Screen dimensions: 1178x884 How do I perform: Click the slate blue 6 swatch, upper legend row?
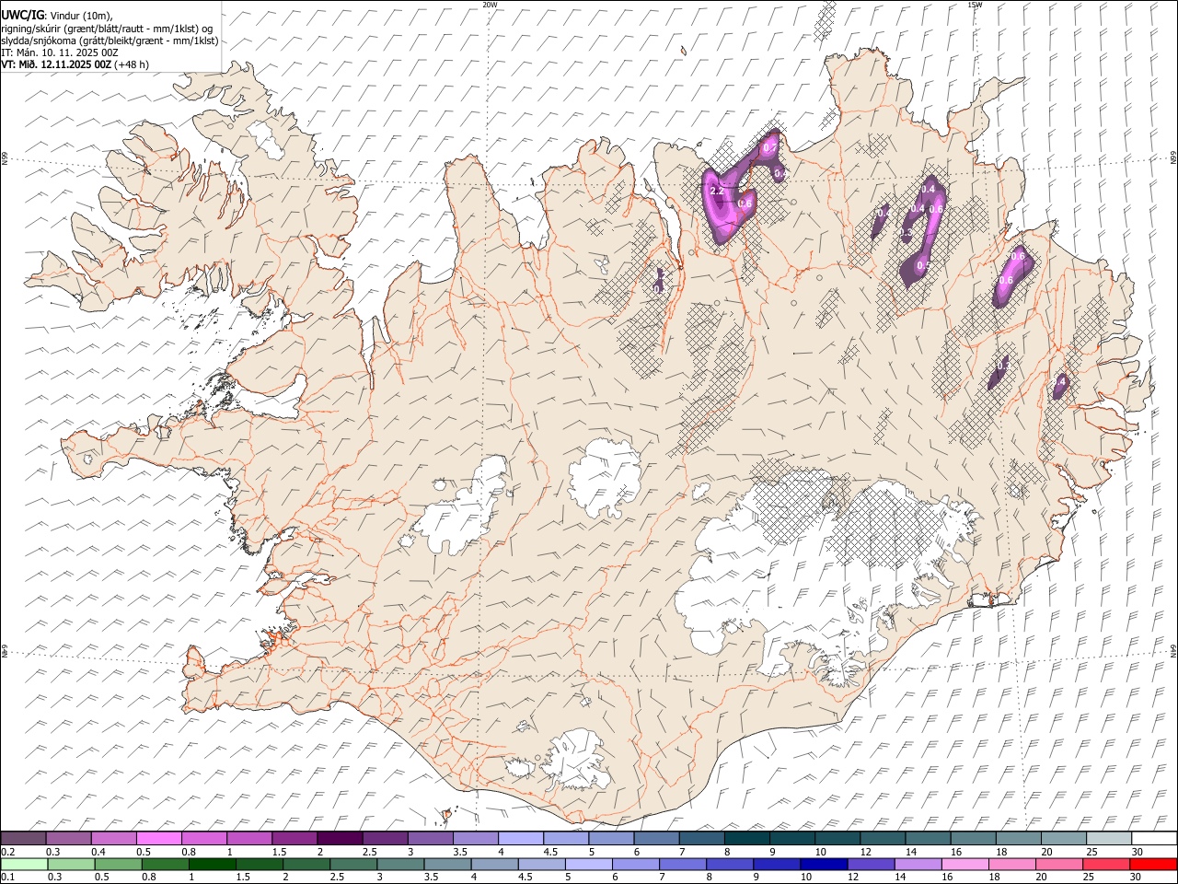tap(656, 838)
